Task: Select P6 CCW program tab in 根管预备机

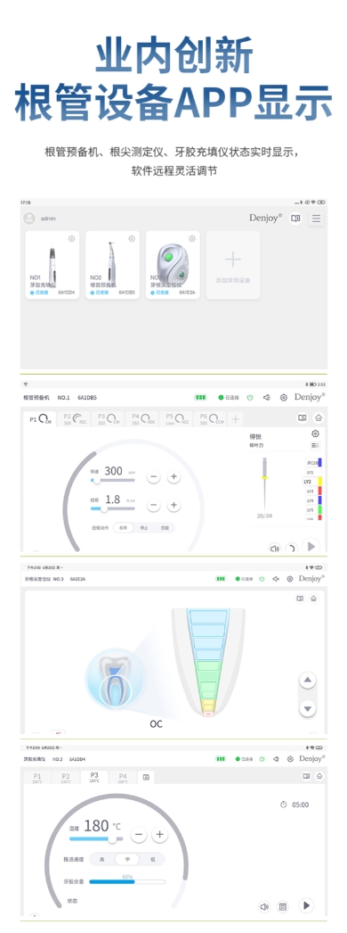Action: [x=211, y=419]
